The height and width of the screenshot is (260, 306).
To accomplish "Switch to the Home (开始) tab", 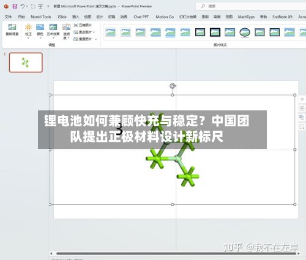I will (21, 17).
